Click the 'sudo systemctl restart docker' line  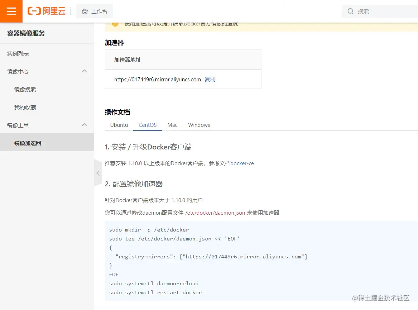(155, 292)
